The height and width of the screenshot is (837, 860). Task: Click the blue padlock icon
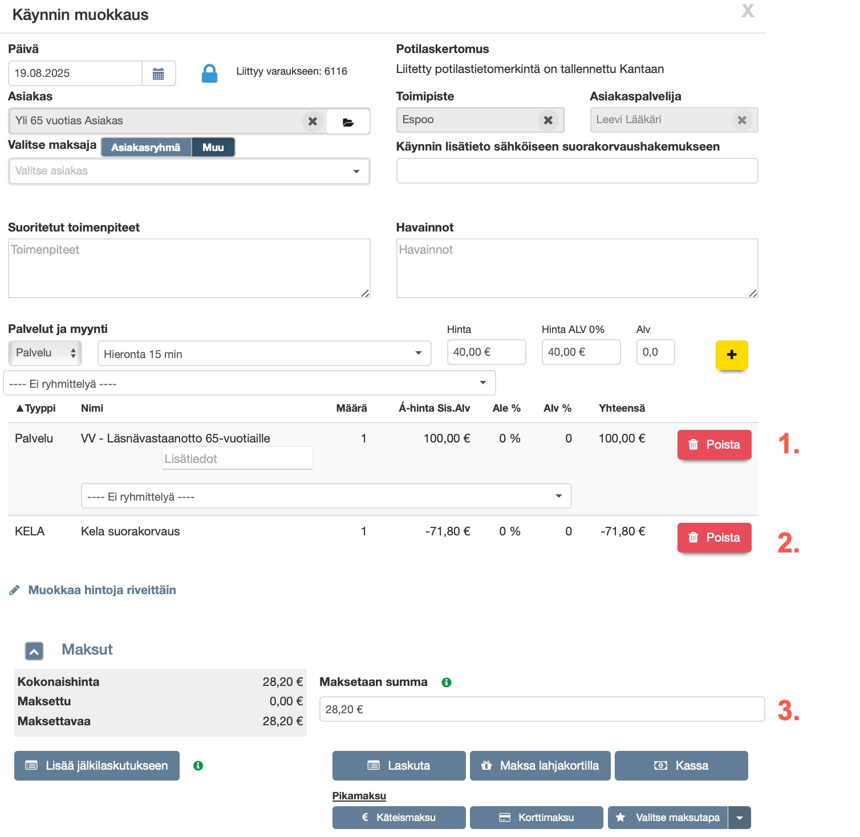pos(209,73)
